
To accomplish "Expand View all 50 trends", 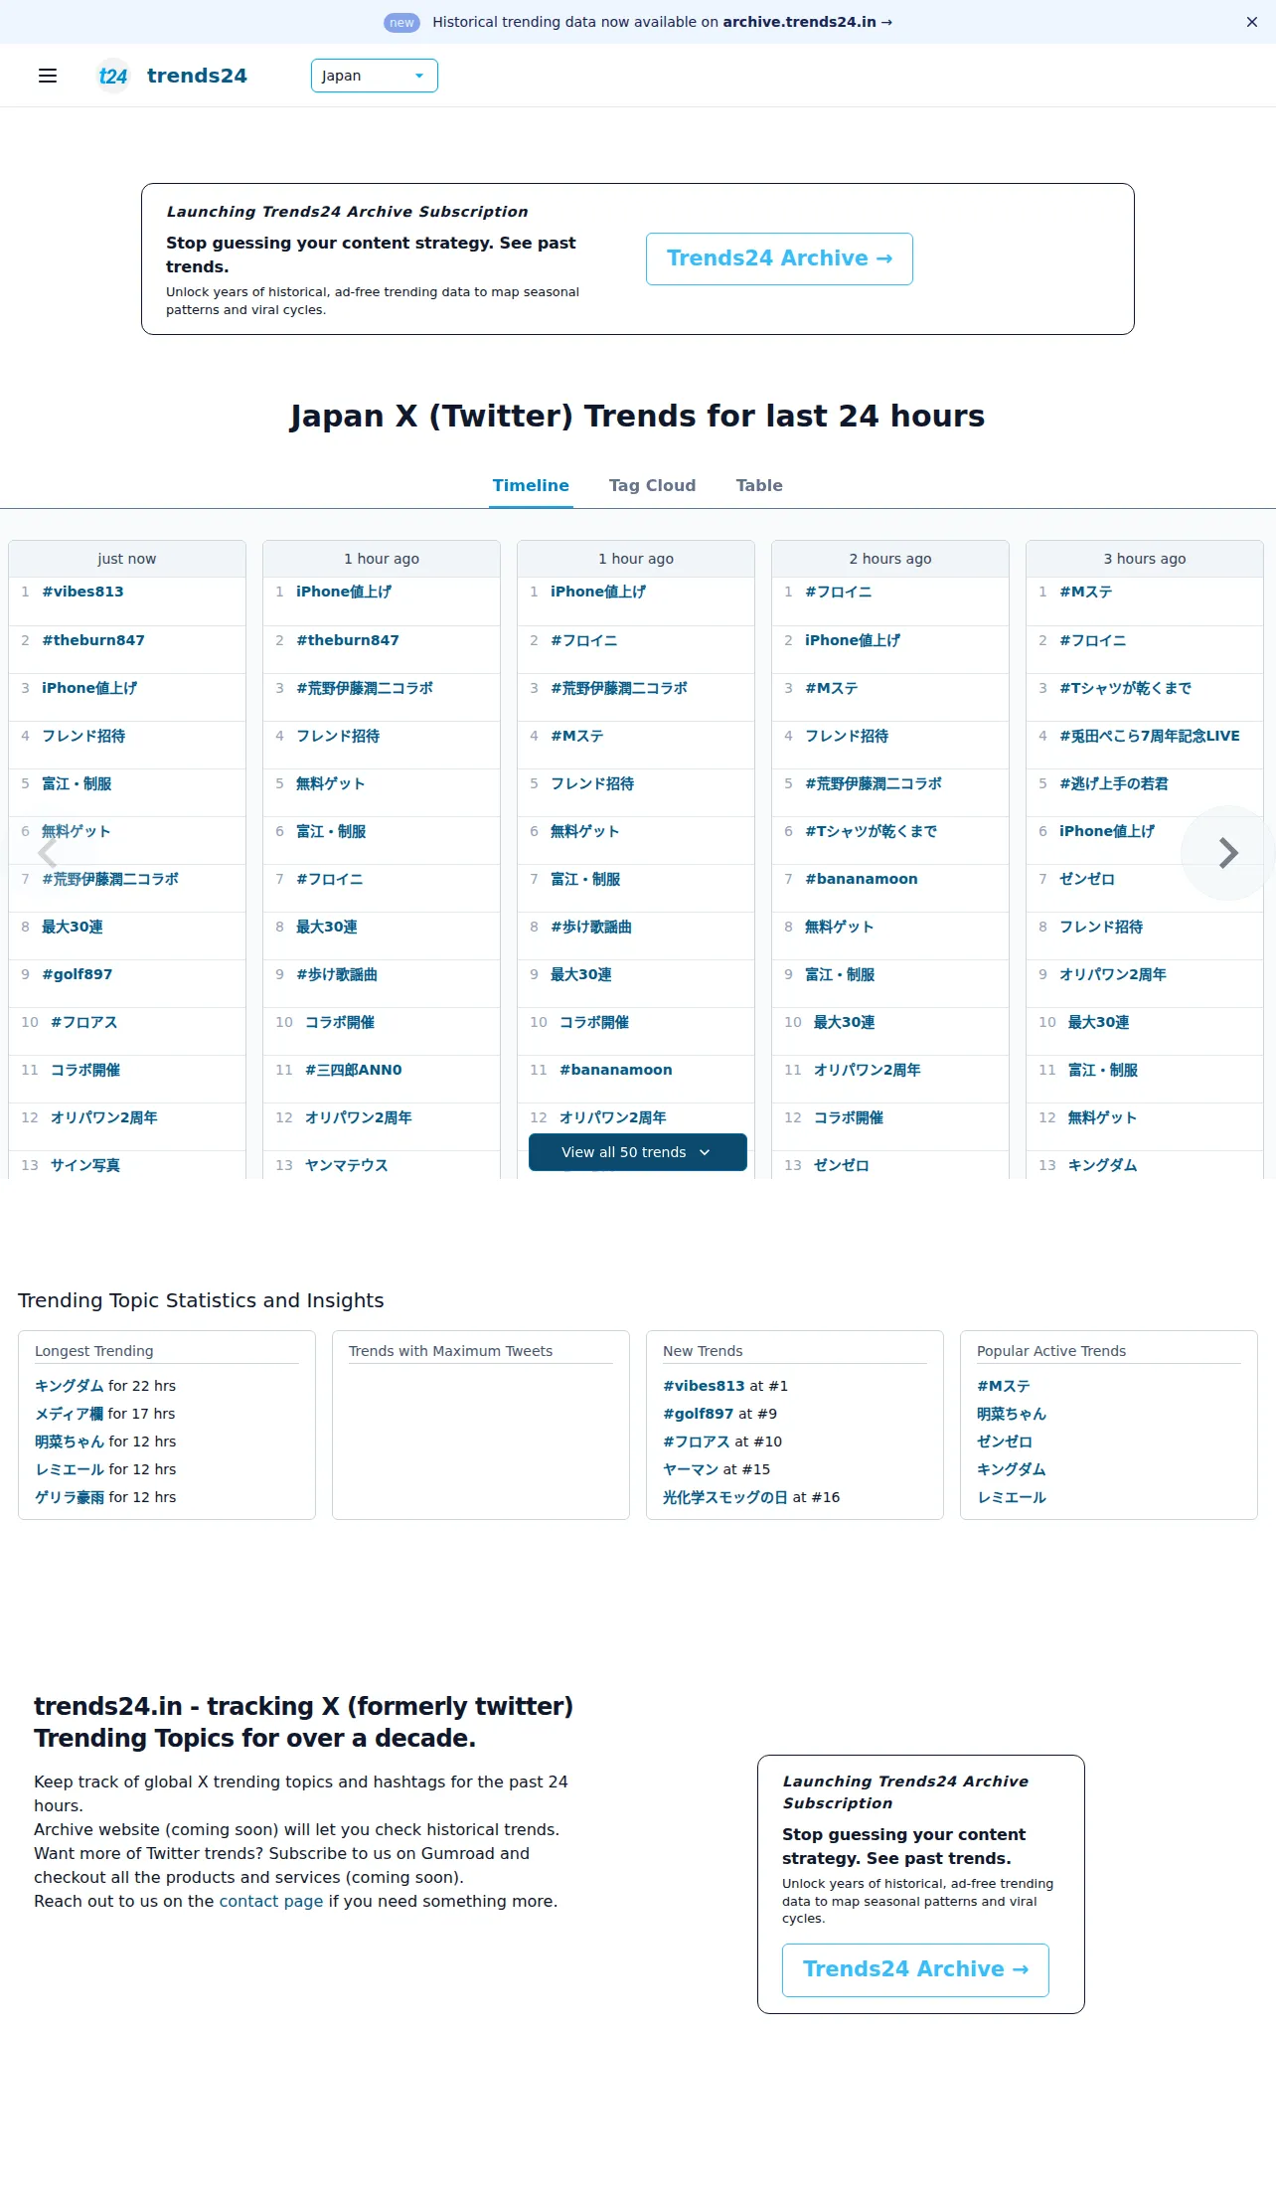I will 638,1152.
